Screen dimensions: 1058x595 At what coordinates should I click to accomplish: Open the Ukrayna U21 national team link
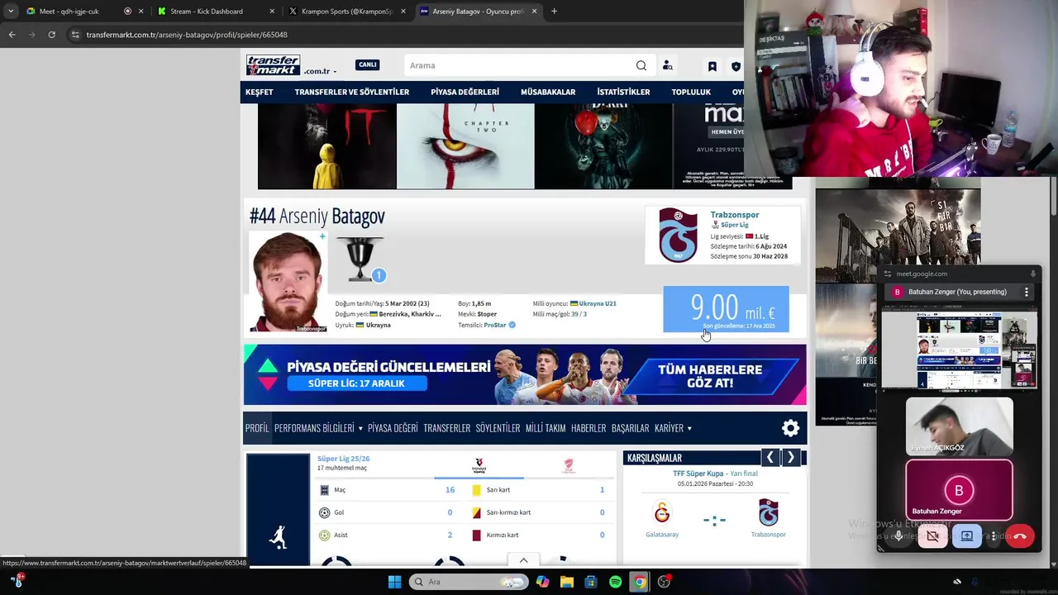coord(598,303)
